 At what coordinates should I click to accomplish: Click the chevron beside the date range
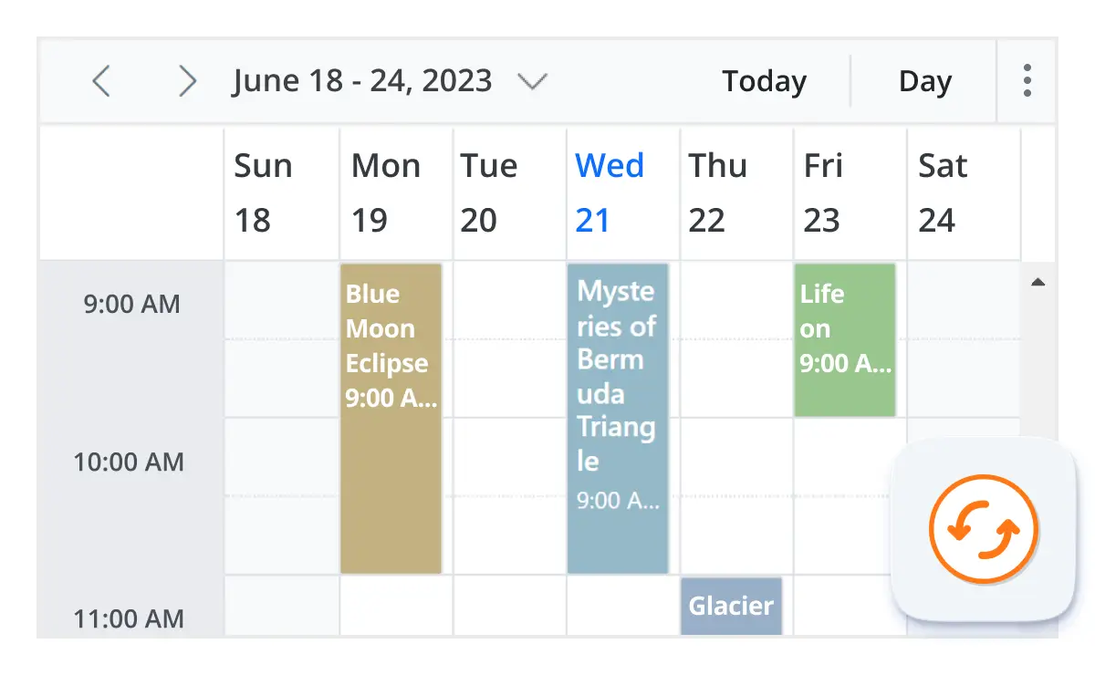point(533,81)
